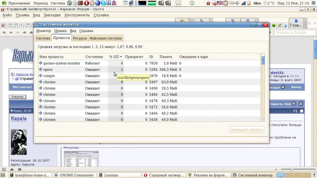Open Rapala user profile link
317x178 pixels.
pos(19,118)
